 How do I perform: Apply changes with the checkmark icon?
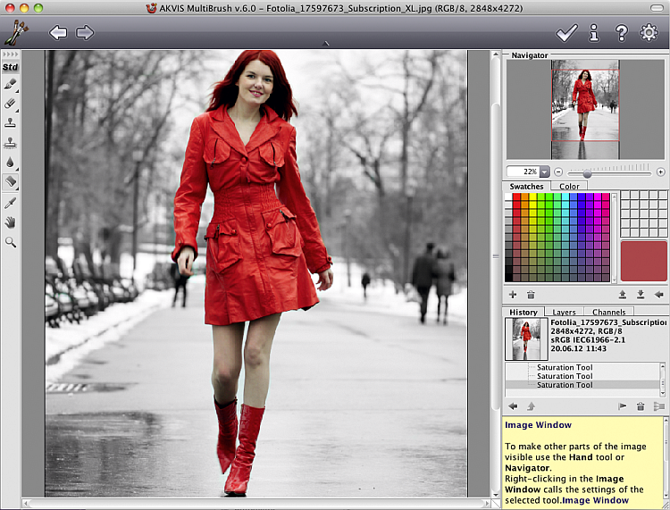566,33
